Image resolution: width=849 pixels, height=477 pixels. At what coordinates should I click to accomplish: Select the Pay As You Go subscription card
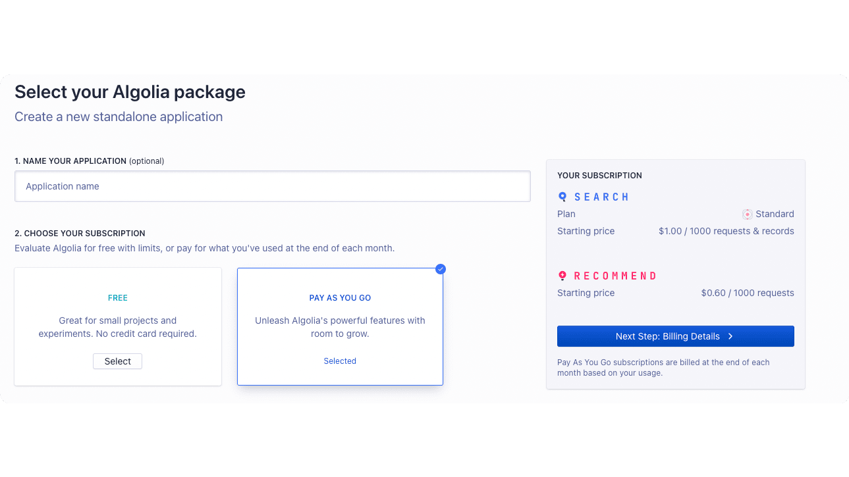pyautogui.click(x=340, y=326)
